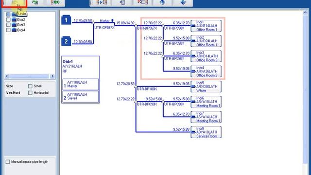The image size is (311, 175).
Task: Select outdoor unit block number 2
Action: point(66,41)
